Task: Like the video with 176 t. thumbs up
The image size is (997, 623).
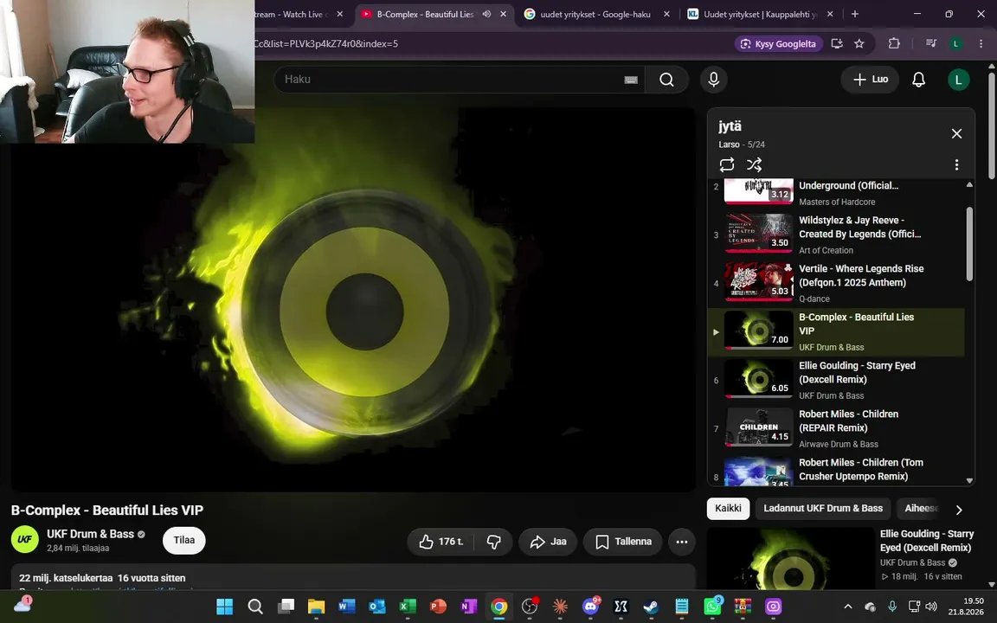Action: point(441,542)
